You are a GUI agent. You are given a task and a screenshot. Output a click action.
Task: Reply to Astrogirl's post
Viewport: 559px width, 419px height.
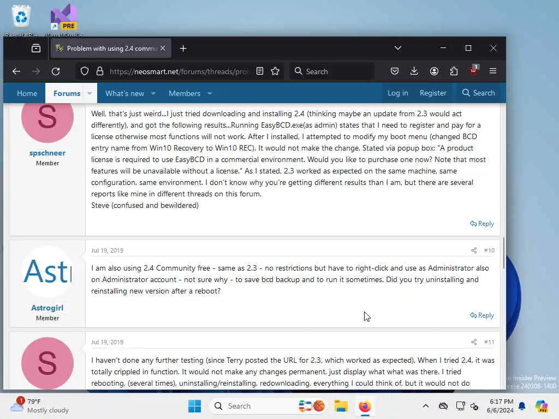point(482,315)
